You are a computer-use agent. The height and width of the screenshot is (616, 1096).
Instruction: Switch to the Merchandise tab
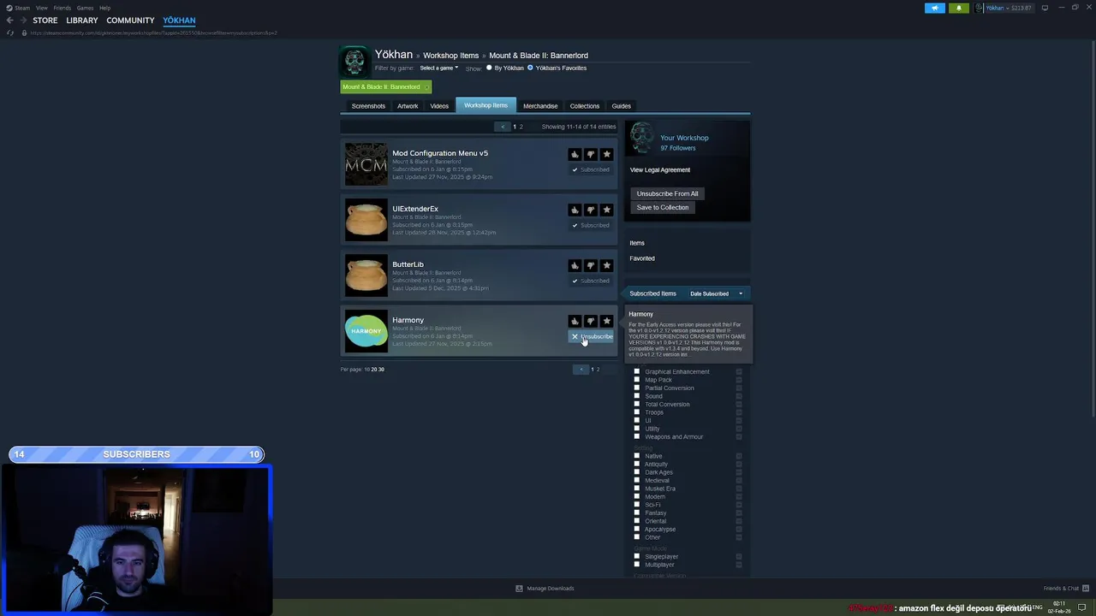(540, 106)
